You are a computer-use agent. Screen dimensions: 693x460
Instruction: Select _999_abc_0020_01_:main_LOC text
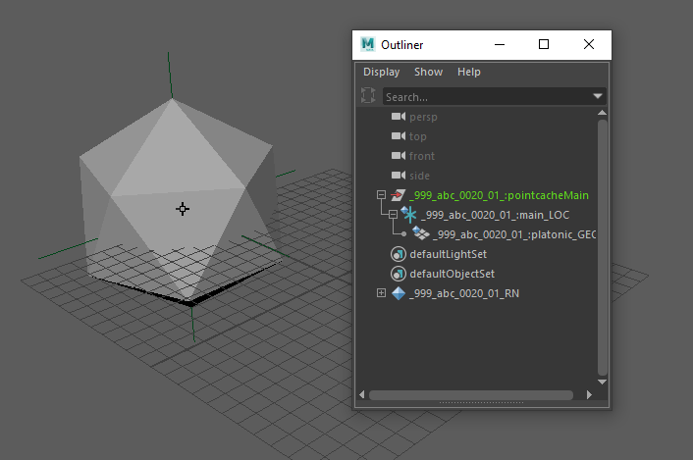(x=495, y=215)
